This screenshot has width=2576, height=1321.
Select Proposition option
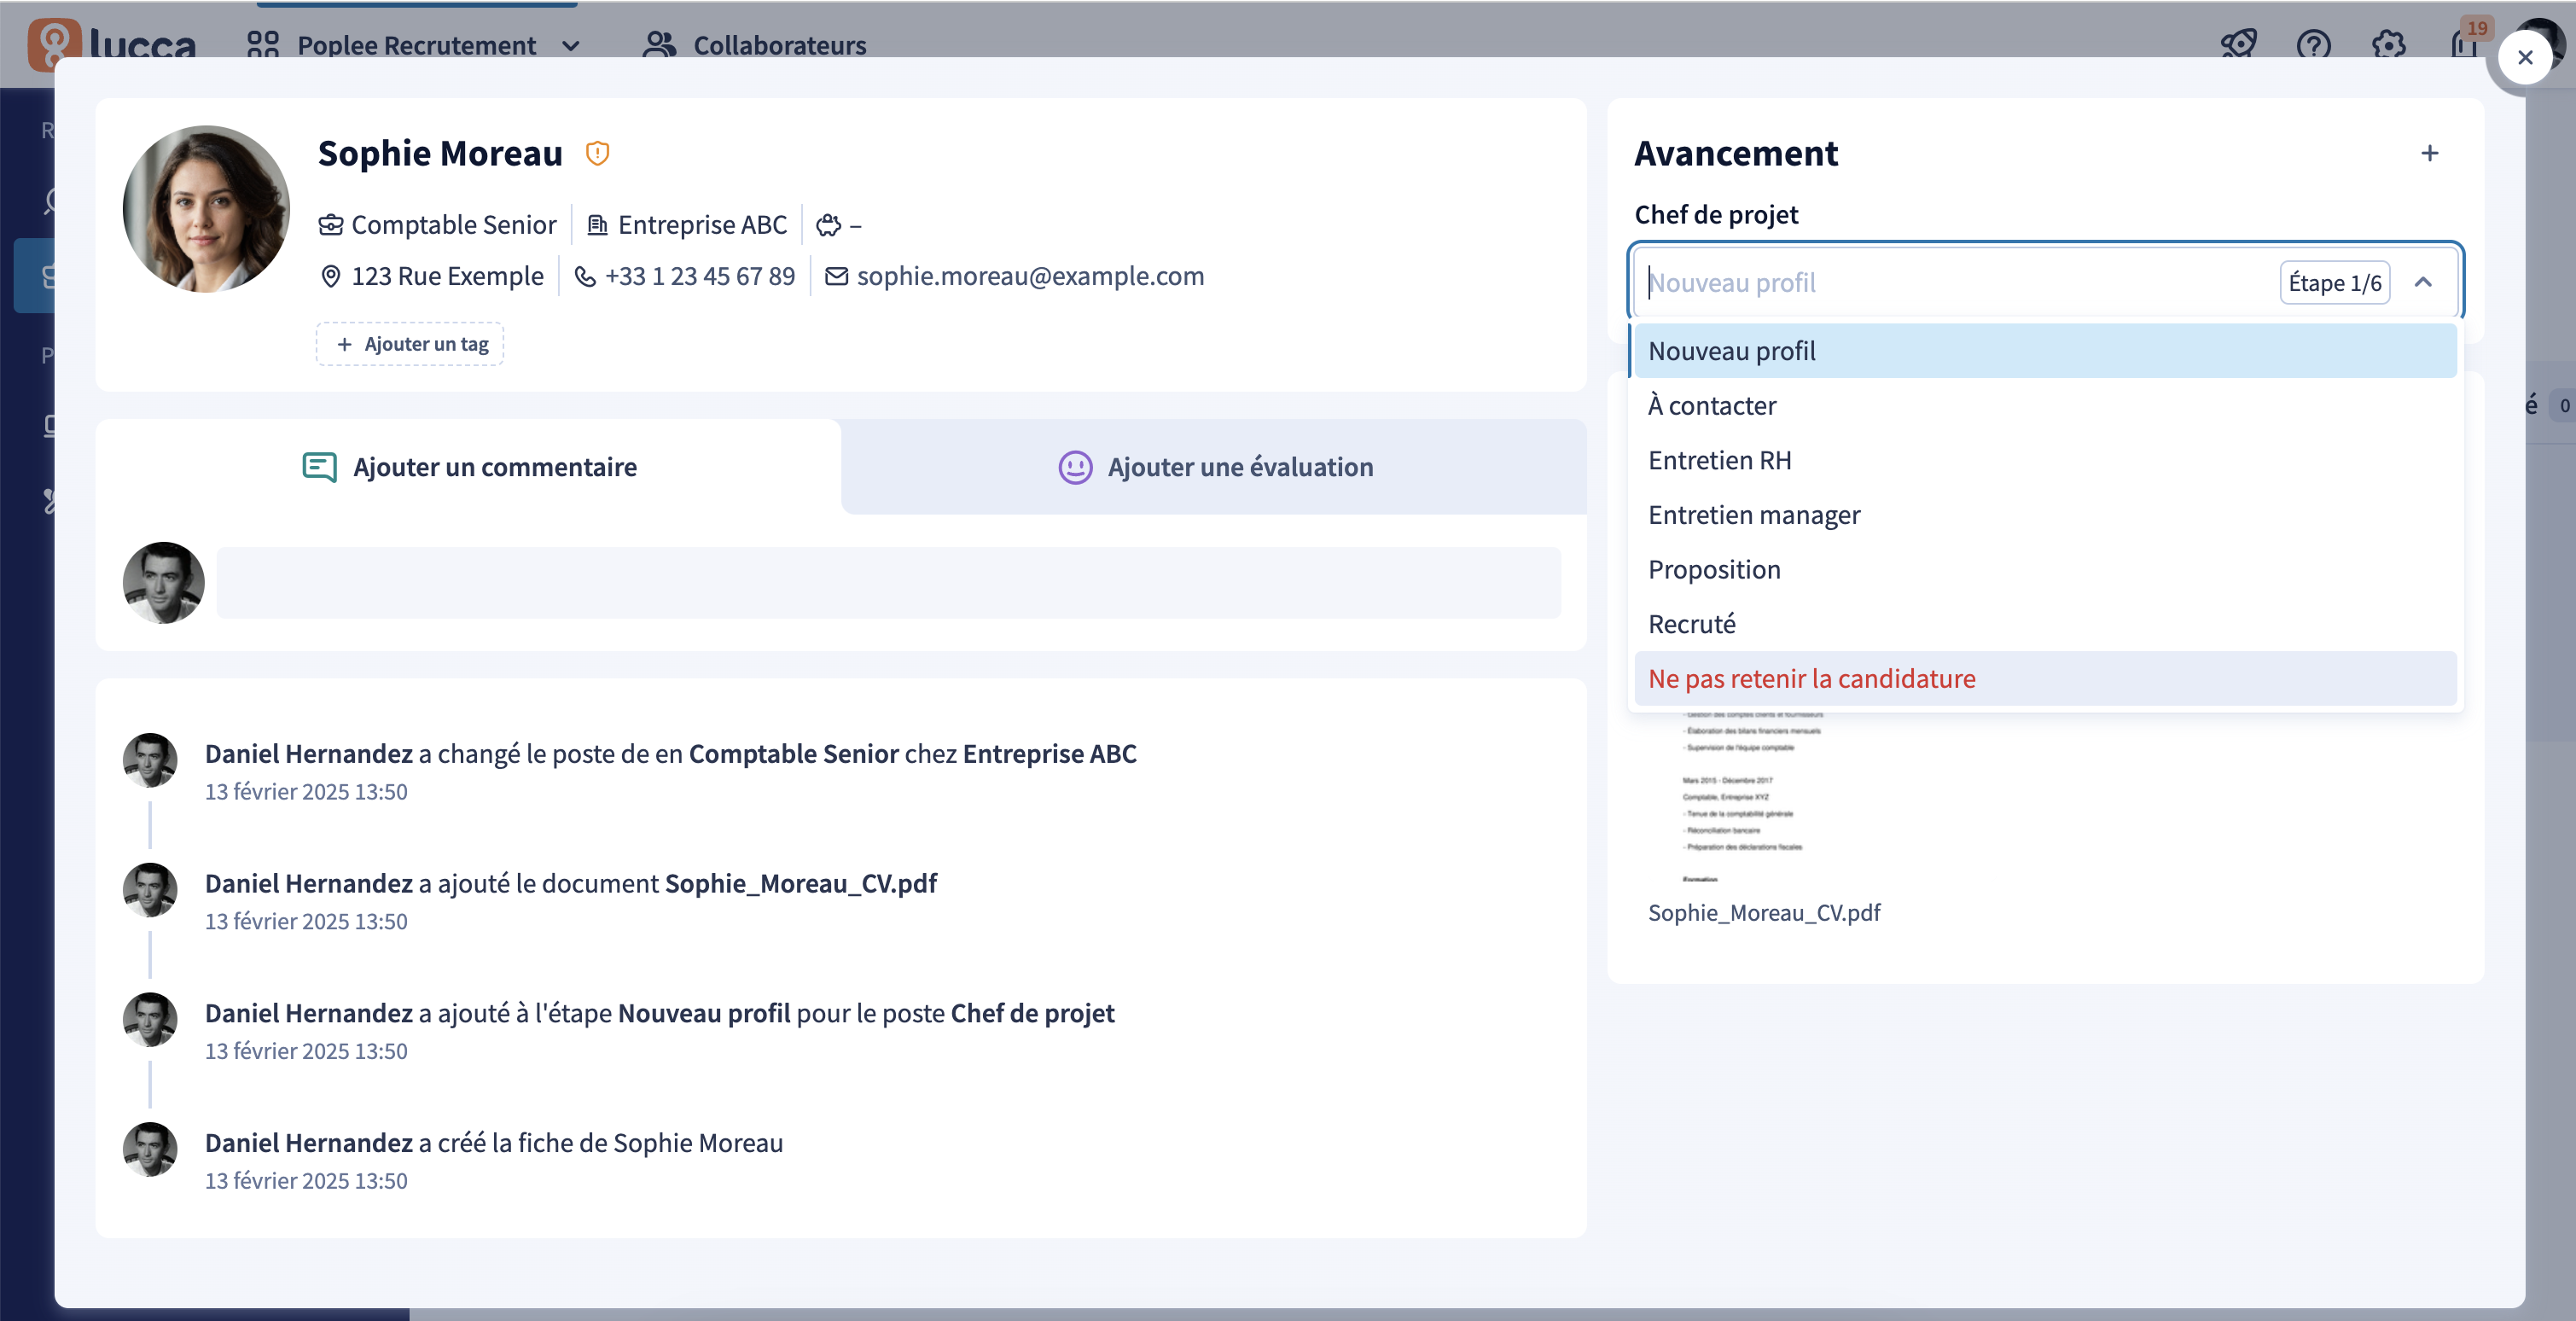pos(2044,569)
